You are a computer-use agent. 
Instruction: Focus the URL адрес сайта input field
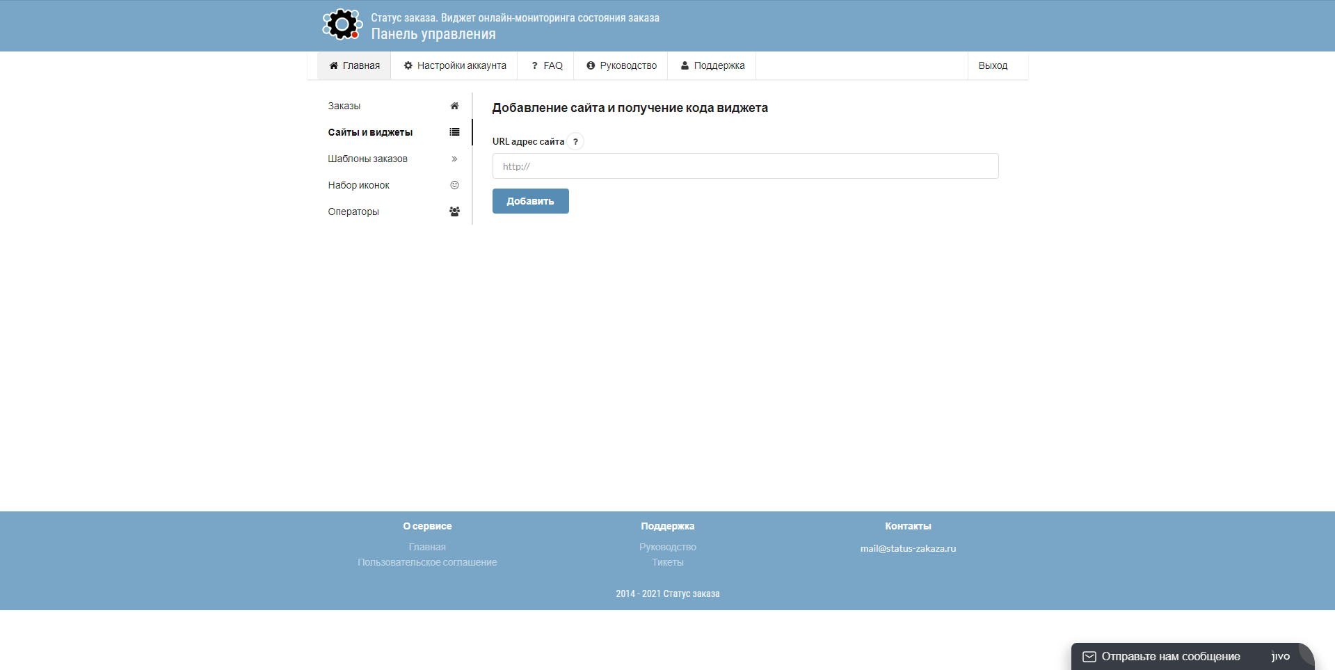pos(745,166)
